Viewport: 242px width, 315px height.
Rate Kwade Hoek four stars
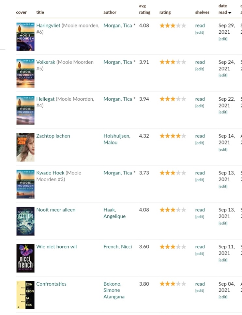click(x=178, y=173)
